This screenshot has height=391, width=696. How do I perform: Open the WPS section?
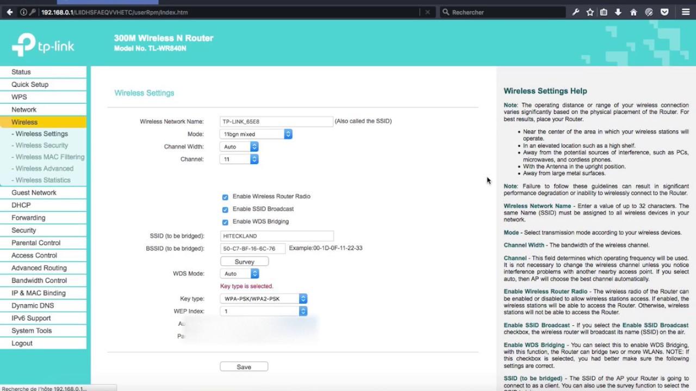click(43, 97)
